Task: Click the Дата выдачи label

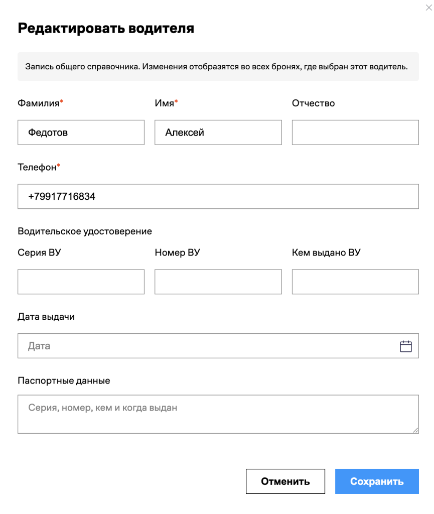Action: 46,317
